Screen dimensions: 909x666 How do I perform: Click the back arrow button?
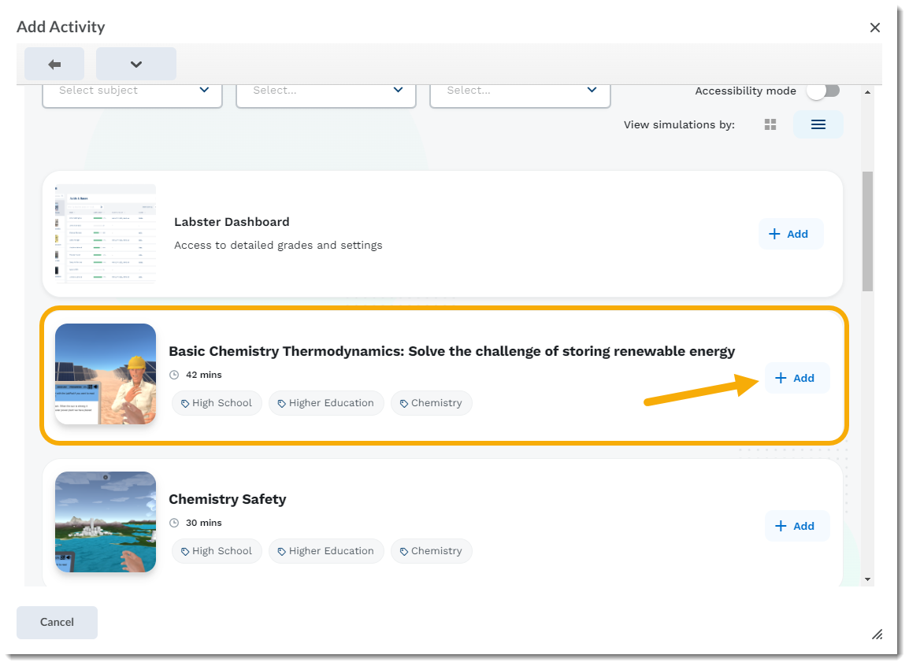(54, 64)
